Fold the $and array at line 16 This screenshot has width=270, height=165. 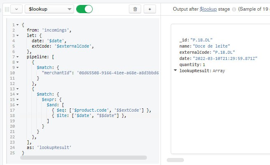(17, 105)
